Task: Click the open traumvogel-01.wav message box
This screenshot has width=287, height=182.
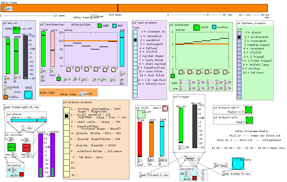Action: pos(21,107)
